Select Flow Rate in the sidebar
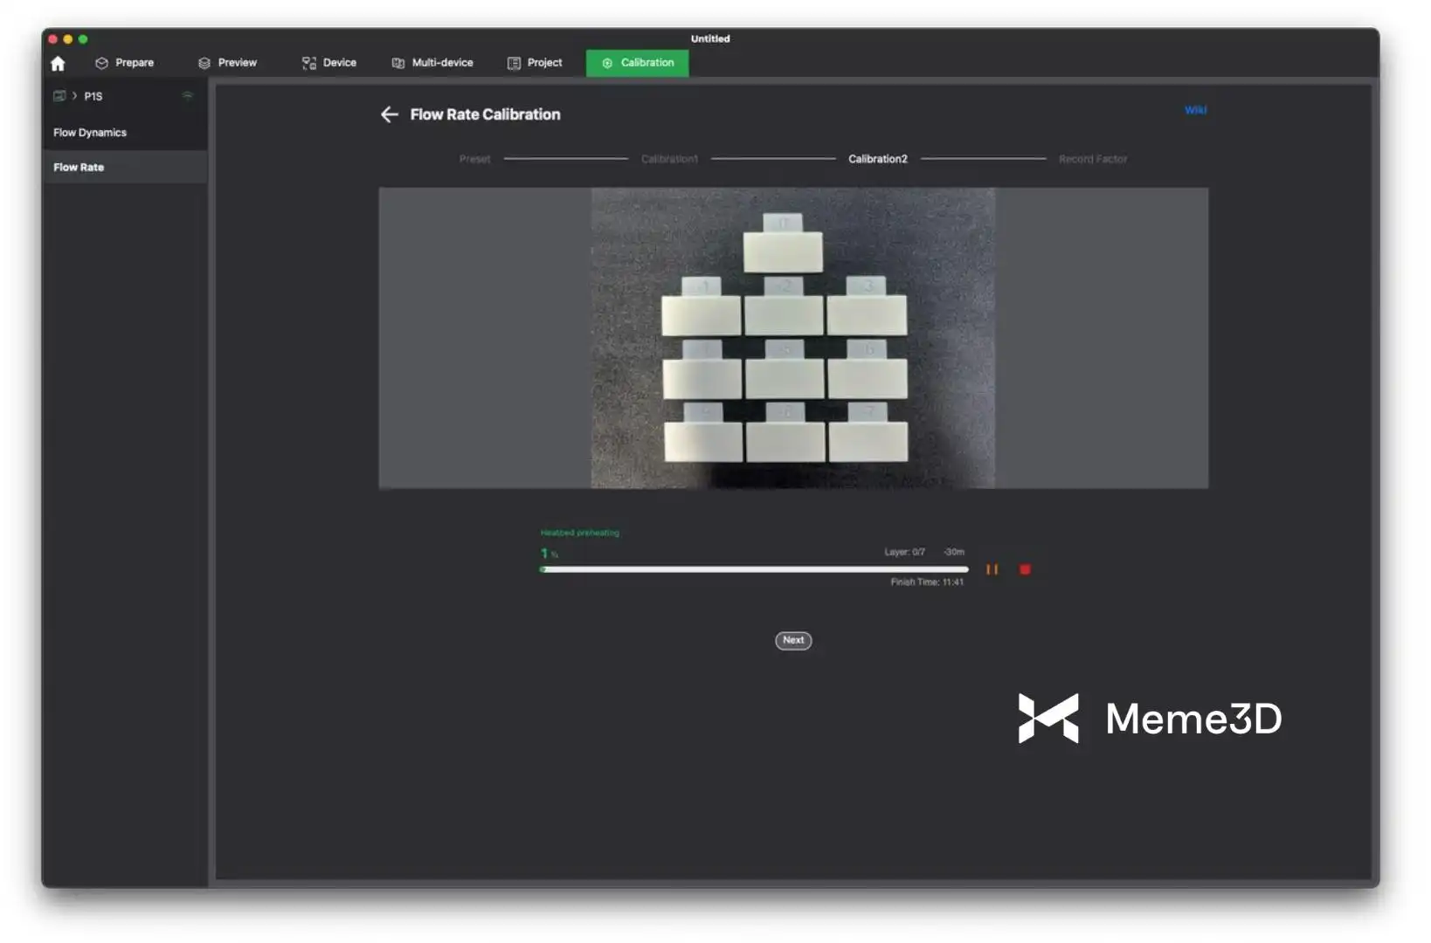1431x943 pixels. 79,167
